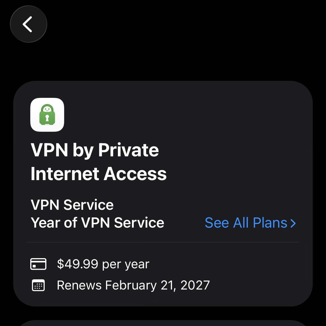Select the VPN by Private Internet Access title
The height and width of the screenshot is (326, 326).
pos(98,161)
